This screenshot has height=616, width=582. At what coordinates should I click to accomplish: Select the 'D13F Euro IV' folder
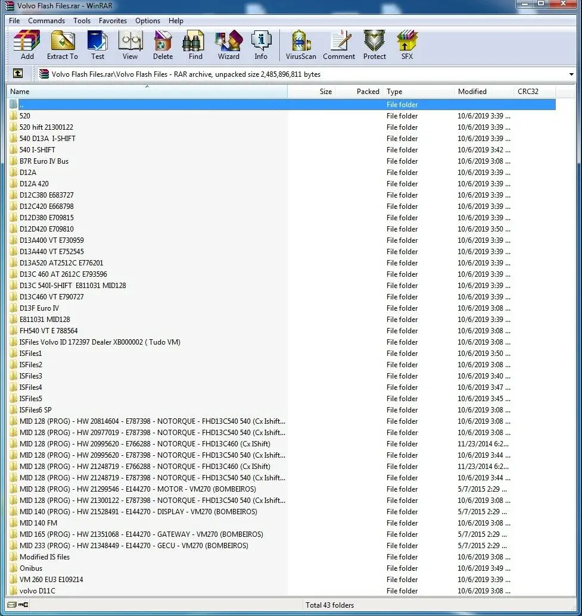click(282, 308)
